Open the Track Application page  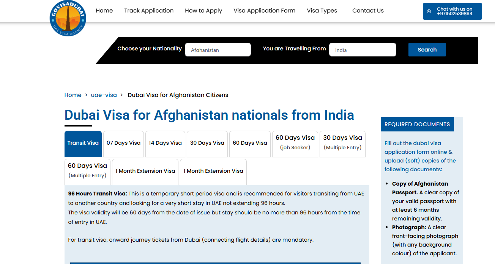click(x=149, y=11)
